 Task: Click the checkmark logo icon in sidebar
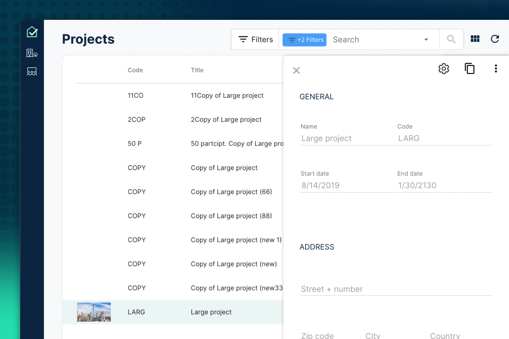[32, 32]
